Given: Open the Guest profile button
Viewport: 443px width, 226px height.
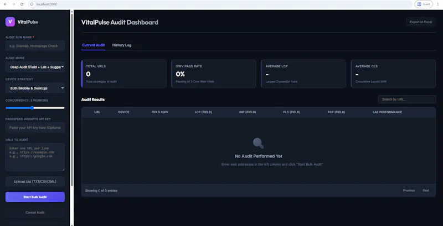Looking at the screenshot, I should coord(424,4).
